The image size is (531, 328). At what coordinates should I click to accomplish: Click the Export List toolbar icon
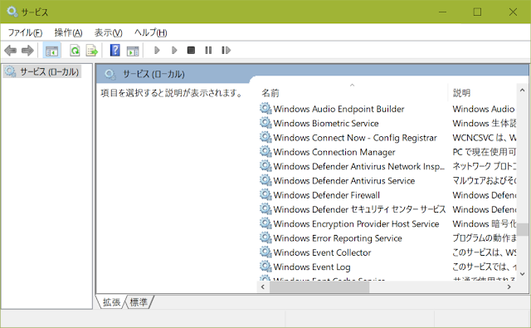pyautogui.click(x=92, y=51)
